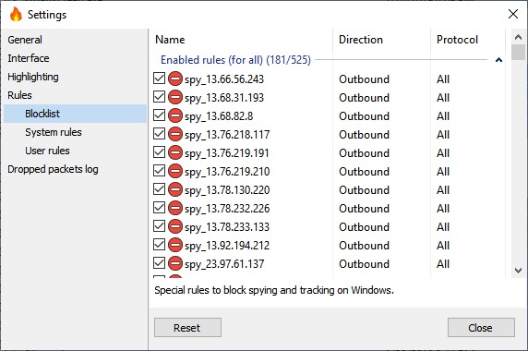
Task: Click All protocol cell of spy_13.68.31.193
Action: tap(443, 98)
